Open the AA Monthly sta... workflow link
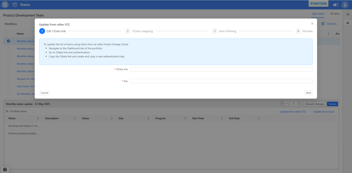 pos(25,94)
